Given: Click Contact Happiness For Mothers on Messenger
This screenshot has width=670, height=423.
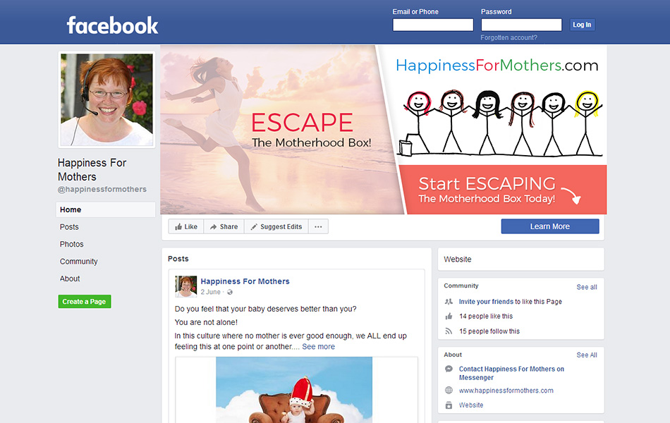Looking at the screenshot, I should (511, 373).
